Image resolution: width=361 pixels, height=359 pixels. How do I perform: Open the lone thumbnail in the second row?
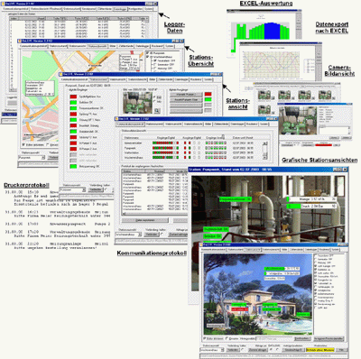[x=264, y=109]
